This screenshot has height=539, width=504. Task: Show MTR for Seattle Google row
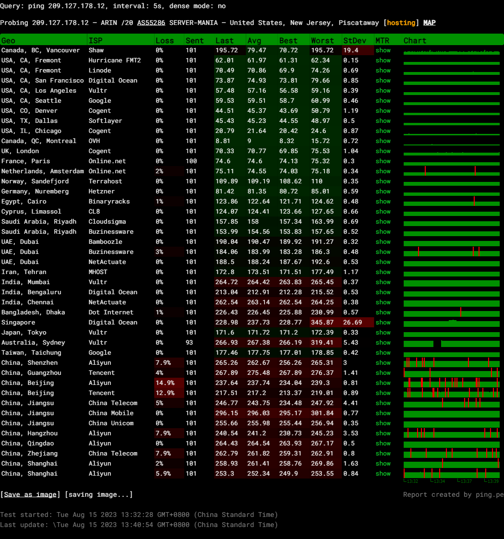click(383, 101)
